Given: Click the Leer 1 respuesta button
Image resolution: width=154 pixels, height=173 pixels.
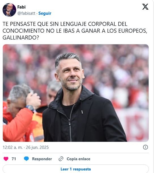Looking at the screenshot, I should coord(75,169).
